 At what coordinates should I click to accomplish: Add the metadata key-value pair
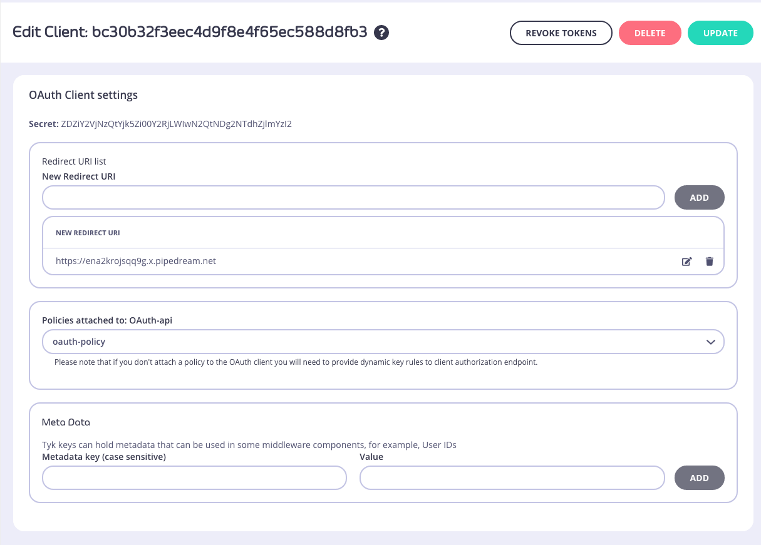click(x=699, y=478)
